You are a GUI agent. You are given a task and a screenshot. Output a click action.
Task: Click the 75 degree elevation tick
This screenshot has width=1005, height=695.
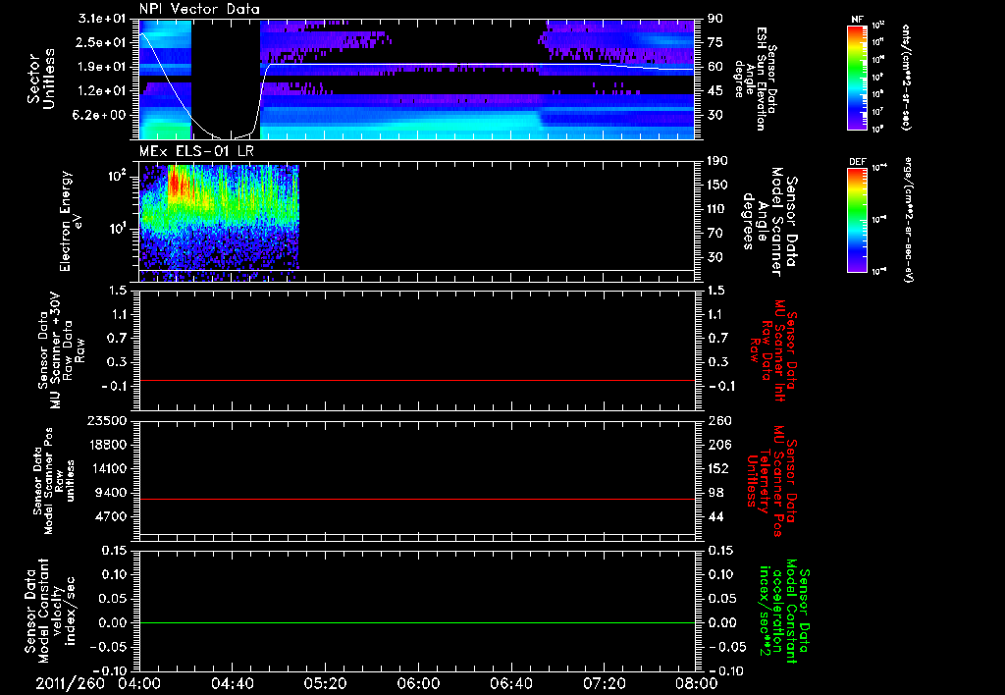point(715,42)
